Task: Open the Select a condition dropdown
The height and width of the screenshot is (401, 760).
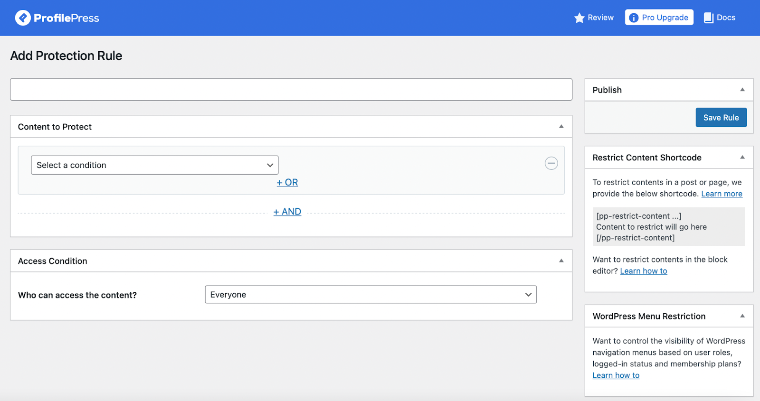Action: click(x=155, y=165)
